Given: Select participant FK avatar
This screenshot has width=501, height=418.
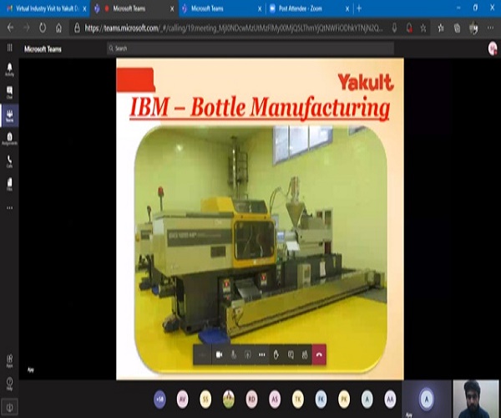Looking at the screenshot, I should click(x=321, y=399).
